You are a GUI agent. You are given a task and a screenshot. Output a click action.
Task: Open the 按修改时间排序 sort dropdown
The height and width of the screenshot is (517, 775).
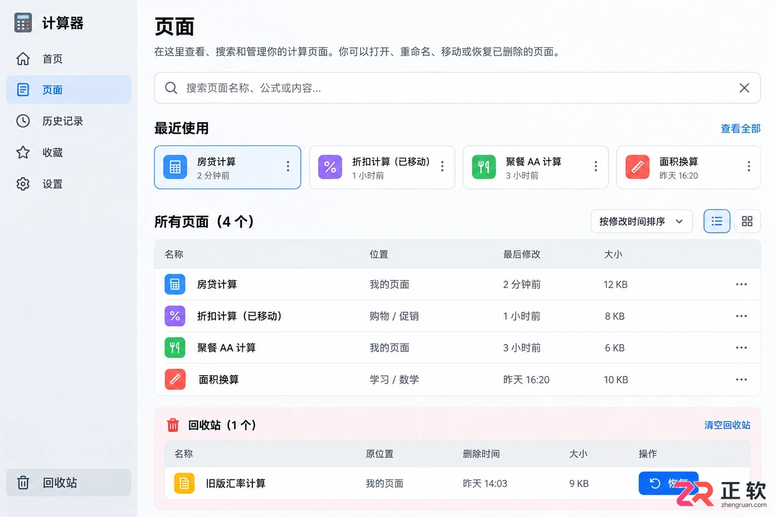coord(642,221)
